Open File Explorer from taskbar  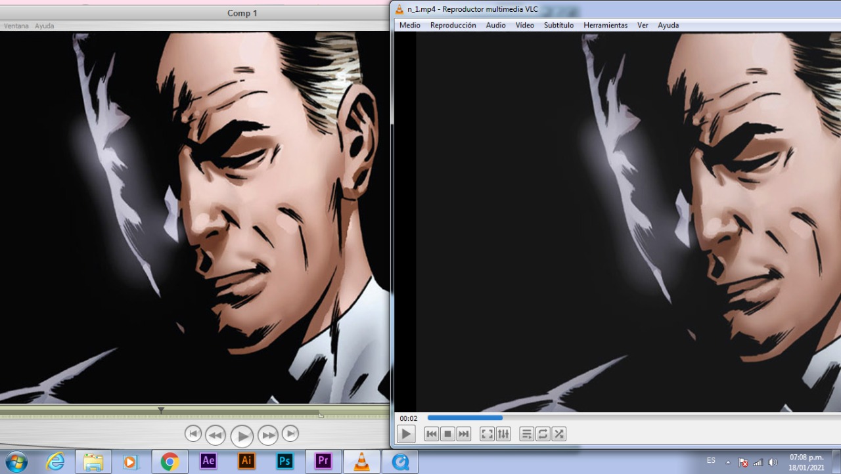point(93,462)
